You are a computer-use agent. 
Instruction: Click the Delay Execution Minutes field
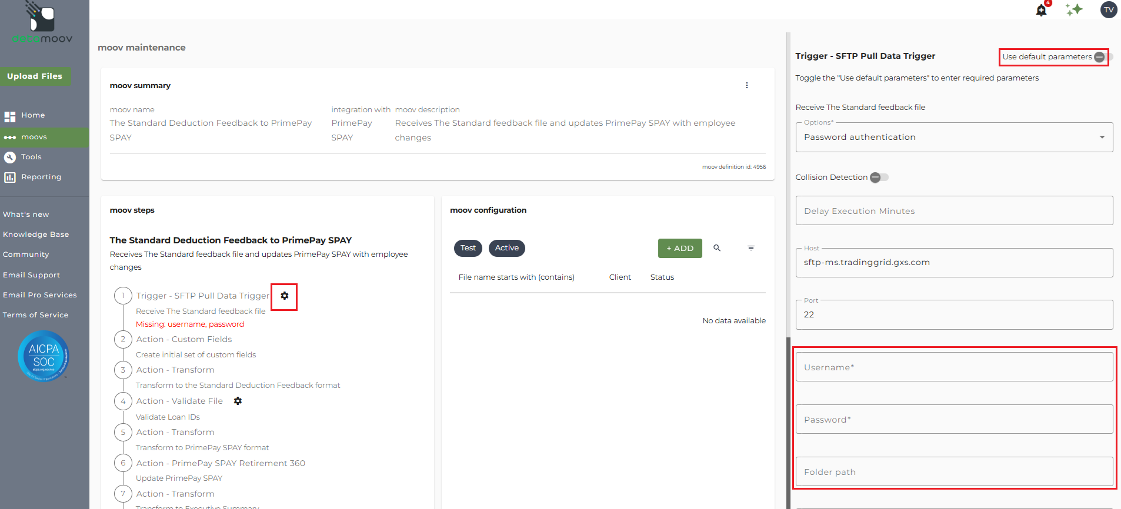pyautogui.click(x=954, y=210)
